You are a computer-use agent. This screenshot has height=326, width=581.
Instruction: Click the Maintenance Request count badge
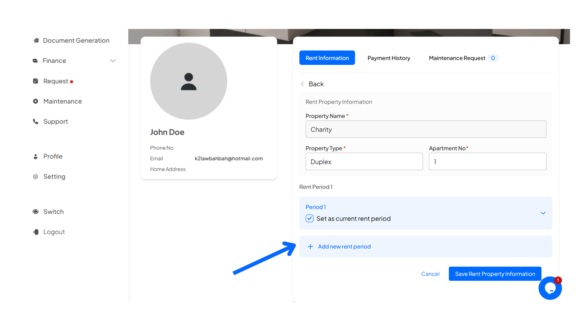tap(493, 58)
